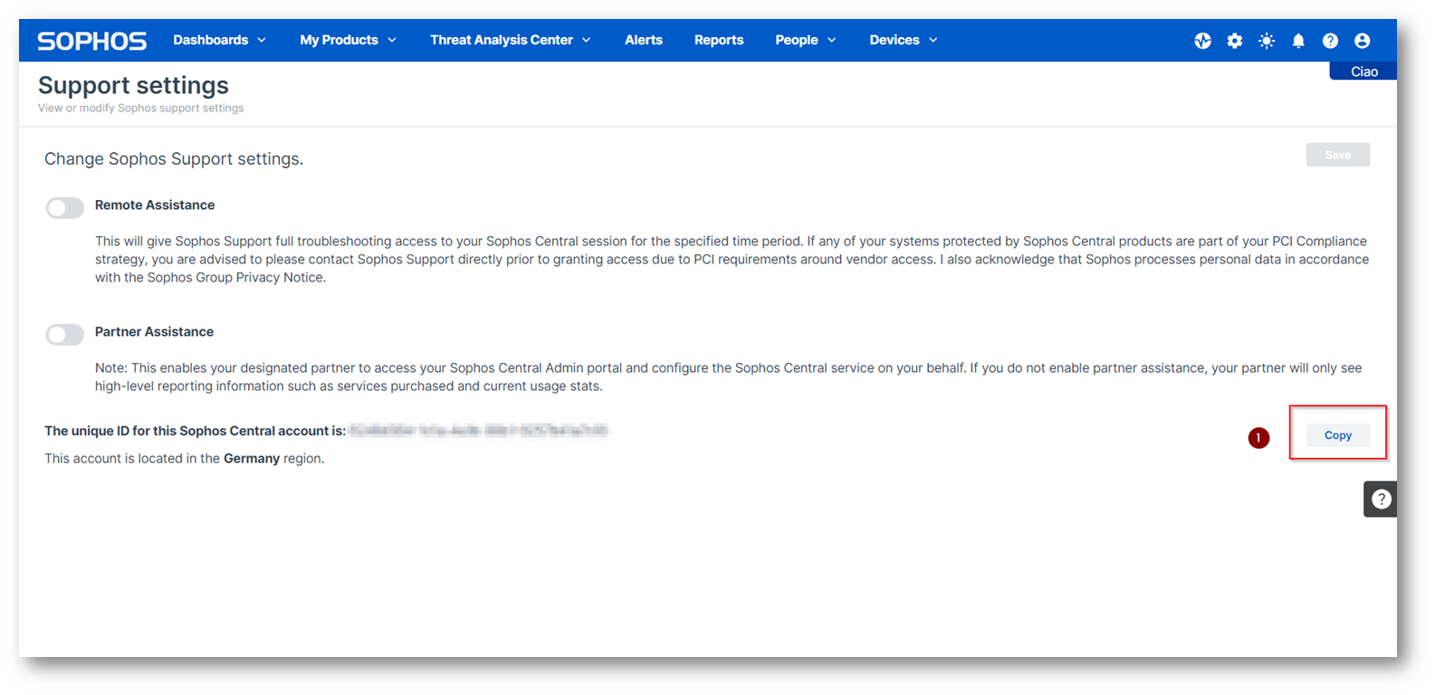Click the Germany region text
Screen dimensions: 1435x695
click(x=252, y=458)
